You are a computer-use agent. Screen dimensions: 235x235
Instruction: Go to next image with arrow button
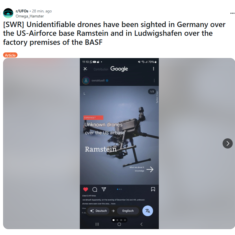pos(227,143)
